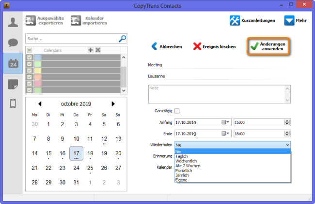Screen dimensions: 315x204
Task: Go to next month in calendar
Action: click(x=113, y=104)
